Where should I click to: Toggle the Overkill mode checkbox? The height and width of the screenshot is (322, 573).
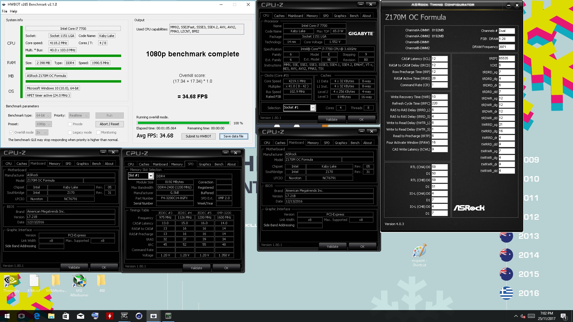pyautogui.click(x=11, y=132)
